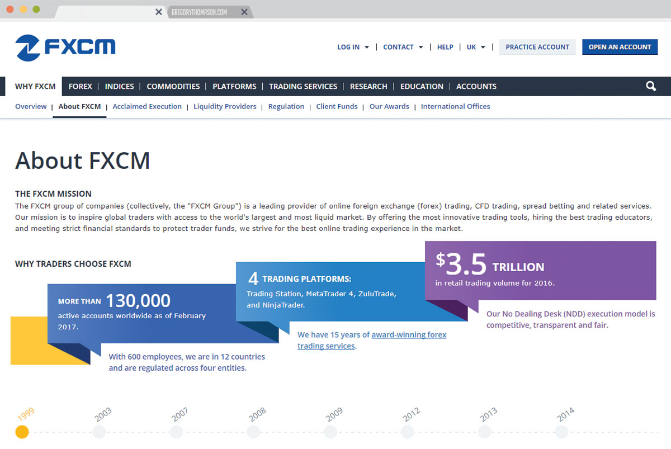Select the WHY FXCM menu tab
Viewport: 671px width, 449px height.
(x=35, y=86)
